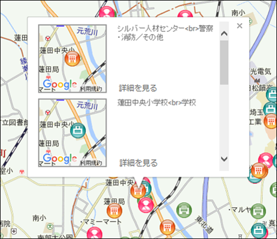Click orange building marker next to 工業 label
Viewport: 277px width, 239px height.
pos(271,121)
